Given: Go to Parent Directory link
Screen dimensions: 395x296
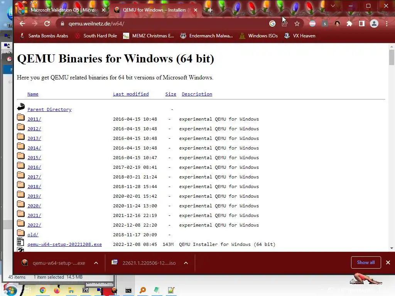Looking at the screenshot, I should 49,109.
